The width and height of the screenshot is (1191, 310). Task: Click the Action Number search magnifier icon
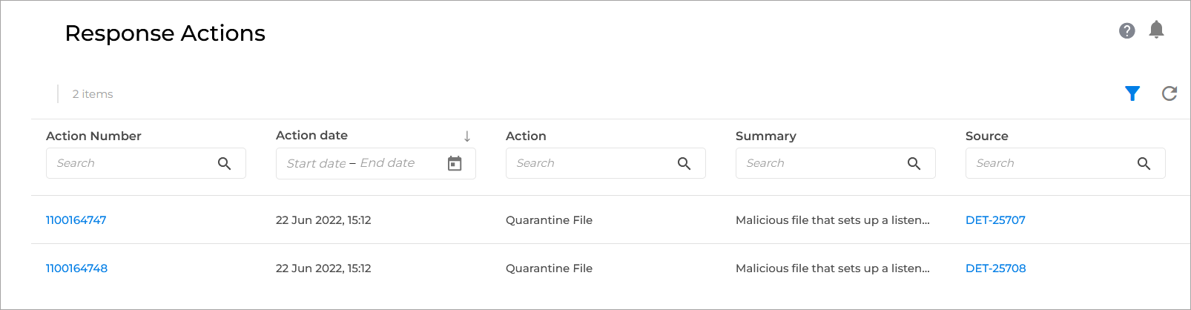coord(225,164)
